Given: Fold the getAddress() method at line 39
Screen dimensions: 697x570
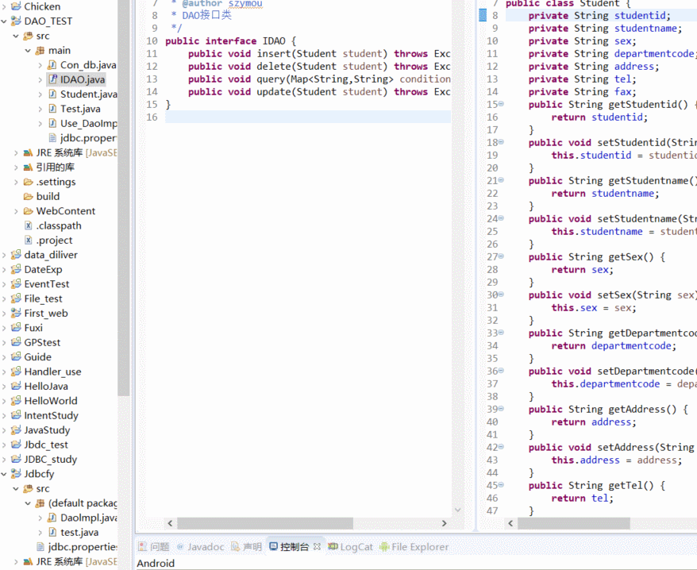Looking at the screenshot, I should [x=502, y=409].
